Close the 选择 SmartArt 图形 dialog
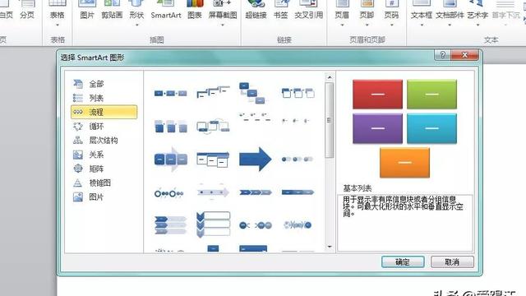Screen dimensions: 526x296 pos(464,55)
